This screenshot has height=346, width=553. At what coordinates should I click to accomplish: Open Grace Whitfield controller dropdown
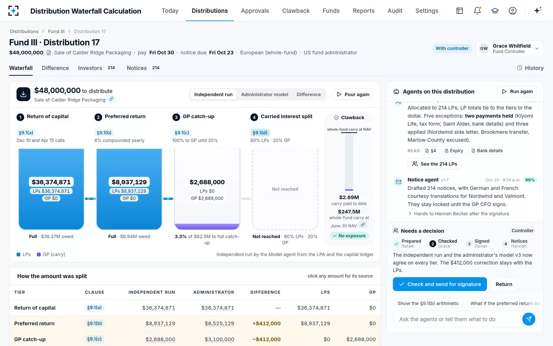click(510, 48)
